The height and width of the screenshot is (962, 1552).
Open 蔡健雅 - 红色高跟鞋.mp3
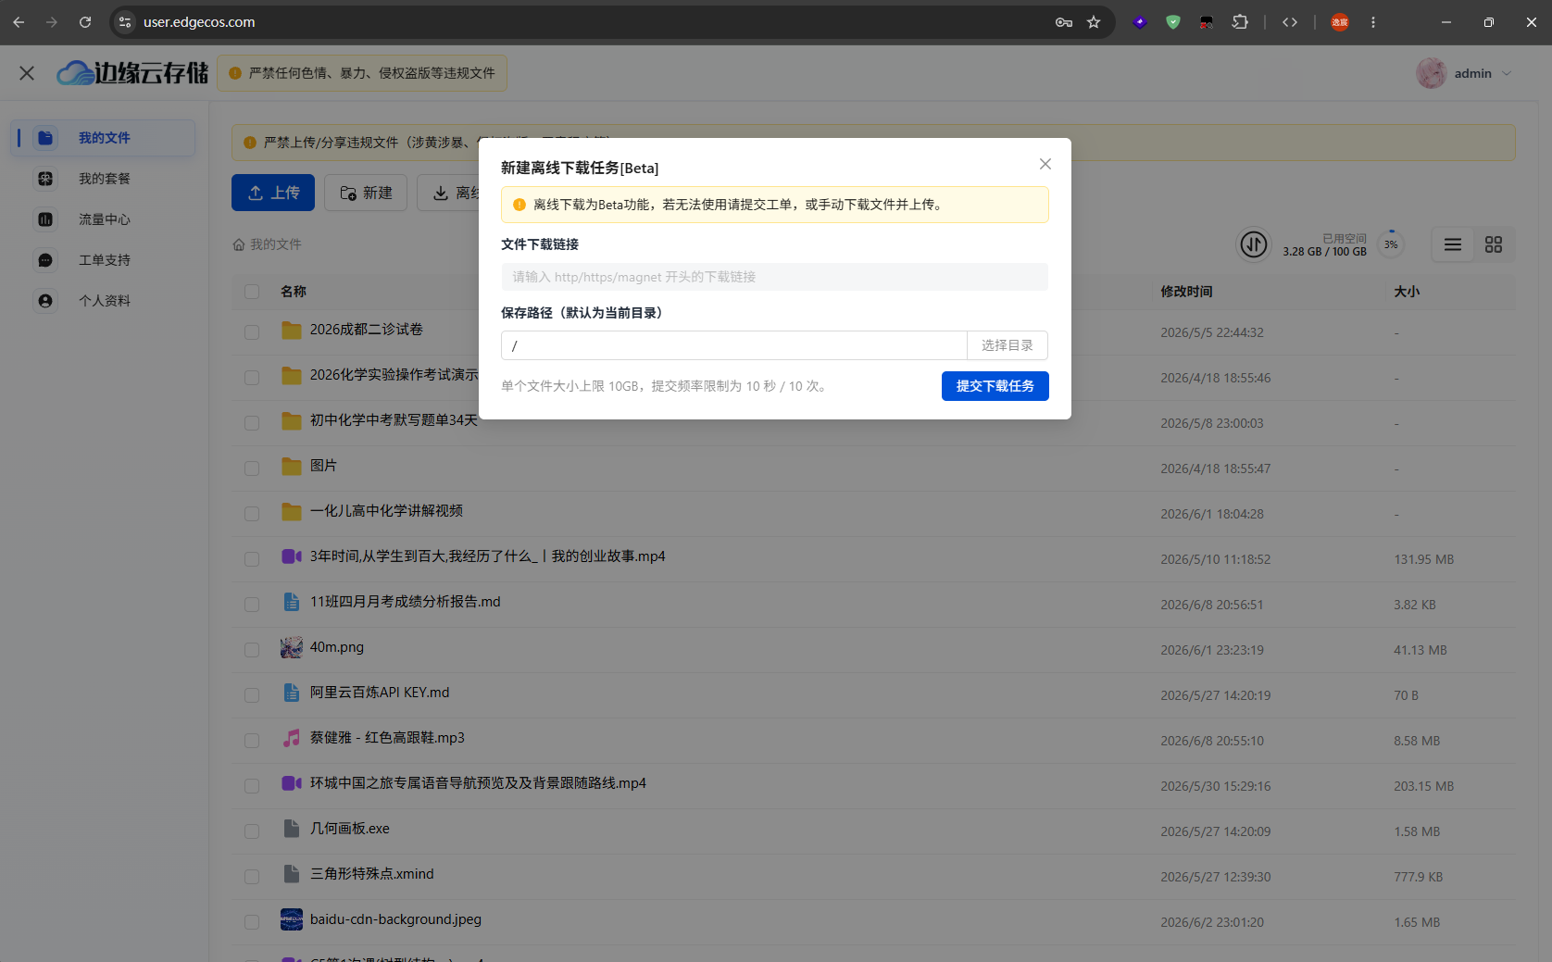pos(387,738)
